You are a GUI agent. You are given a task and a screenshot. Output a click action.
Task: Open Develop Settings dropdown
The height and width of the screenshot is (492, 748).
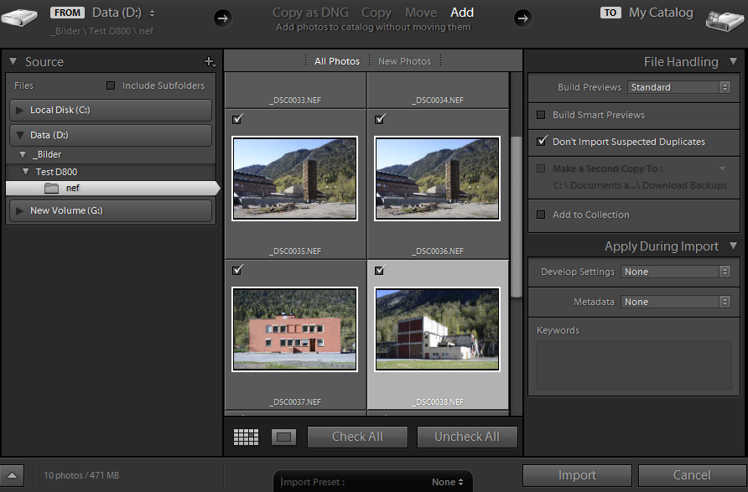676,272
